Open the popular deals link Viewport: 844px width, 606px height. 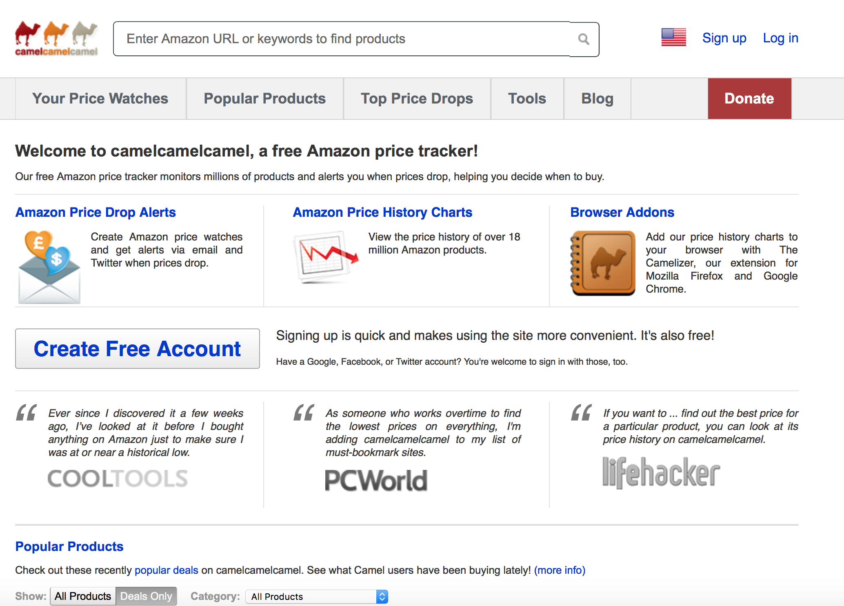pyautogui.click(x=166, y=570)
